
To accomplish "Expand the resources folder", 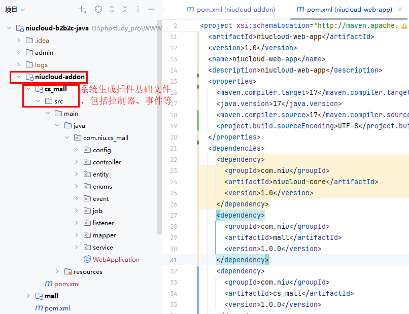I will click(x=57, y=271).
